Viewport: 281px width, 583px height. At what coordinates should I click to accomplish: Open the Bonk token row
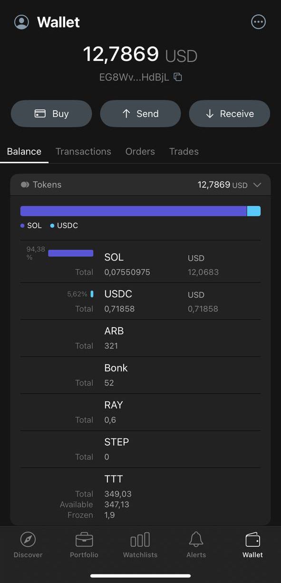tap(140, 375)
